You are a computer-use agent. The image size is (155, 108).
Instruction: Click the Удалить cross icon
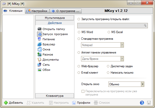coord(29,103)
